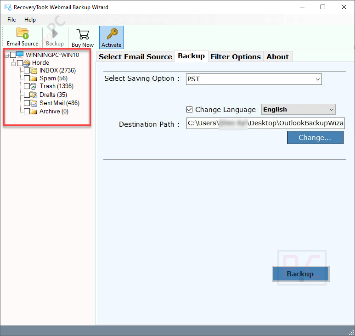Click the Change... destination button
This screenshot has height=336, width=355.
pos(315,138)
